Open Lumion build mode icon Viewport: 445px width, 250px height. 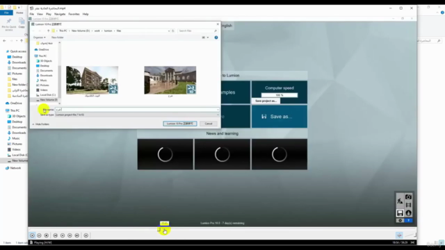400,201
